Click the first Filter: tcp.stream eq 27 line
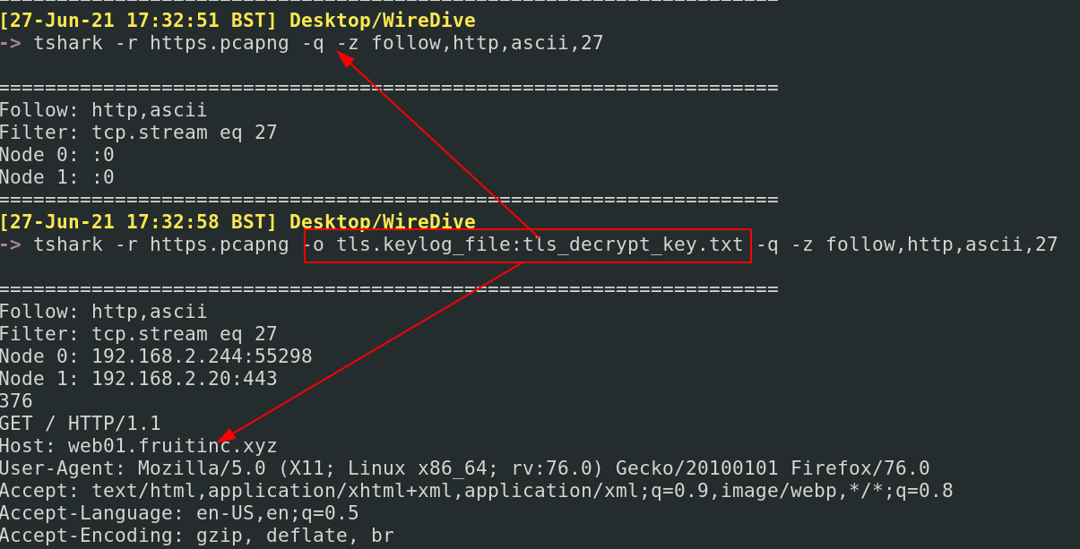 point(138,133)
